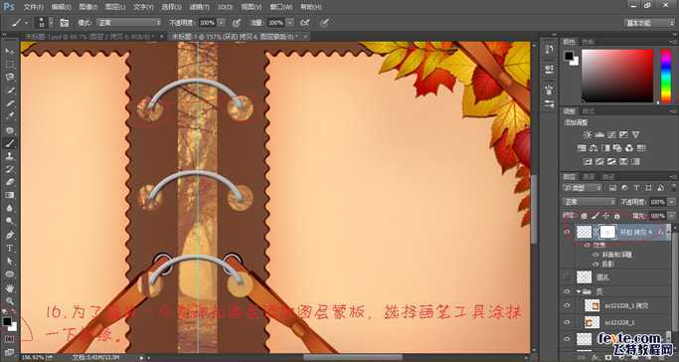Filter layers by text type (T icon)

pyautogui.click(x=636, y=188)
